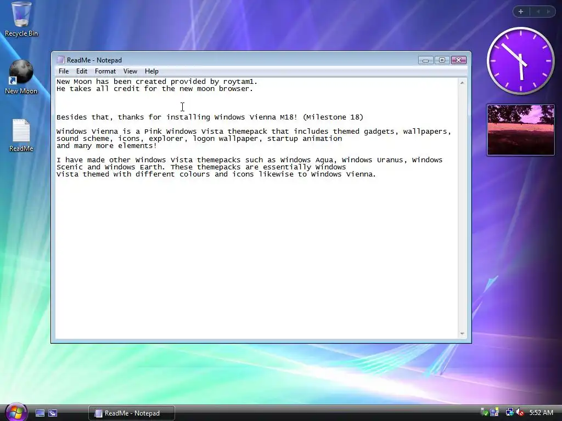
Task: Click the scrollbar up arrow in Notepad
Action: [x=462, y=83]
